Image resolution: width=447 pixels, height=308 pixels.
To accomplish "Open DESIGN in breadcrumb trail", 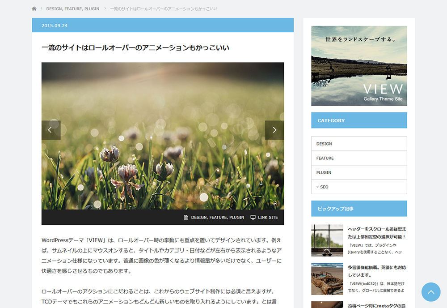I will point(54,9).
